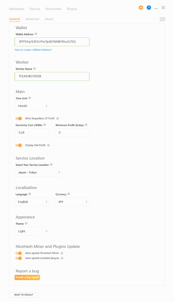Screen dimensions: 174x302
Task: Disable Mine Regardless Of Profit
Action: (19, 118)
